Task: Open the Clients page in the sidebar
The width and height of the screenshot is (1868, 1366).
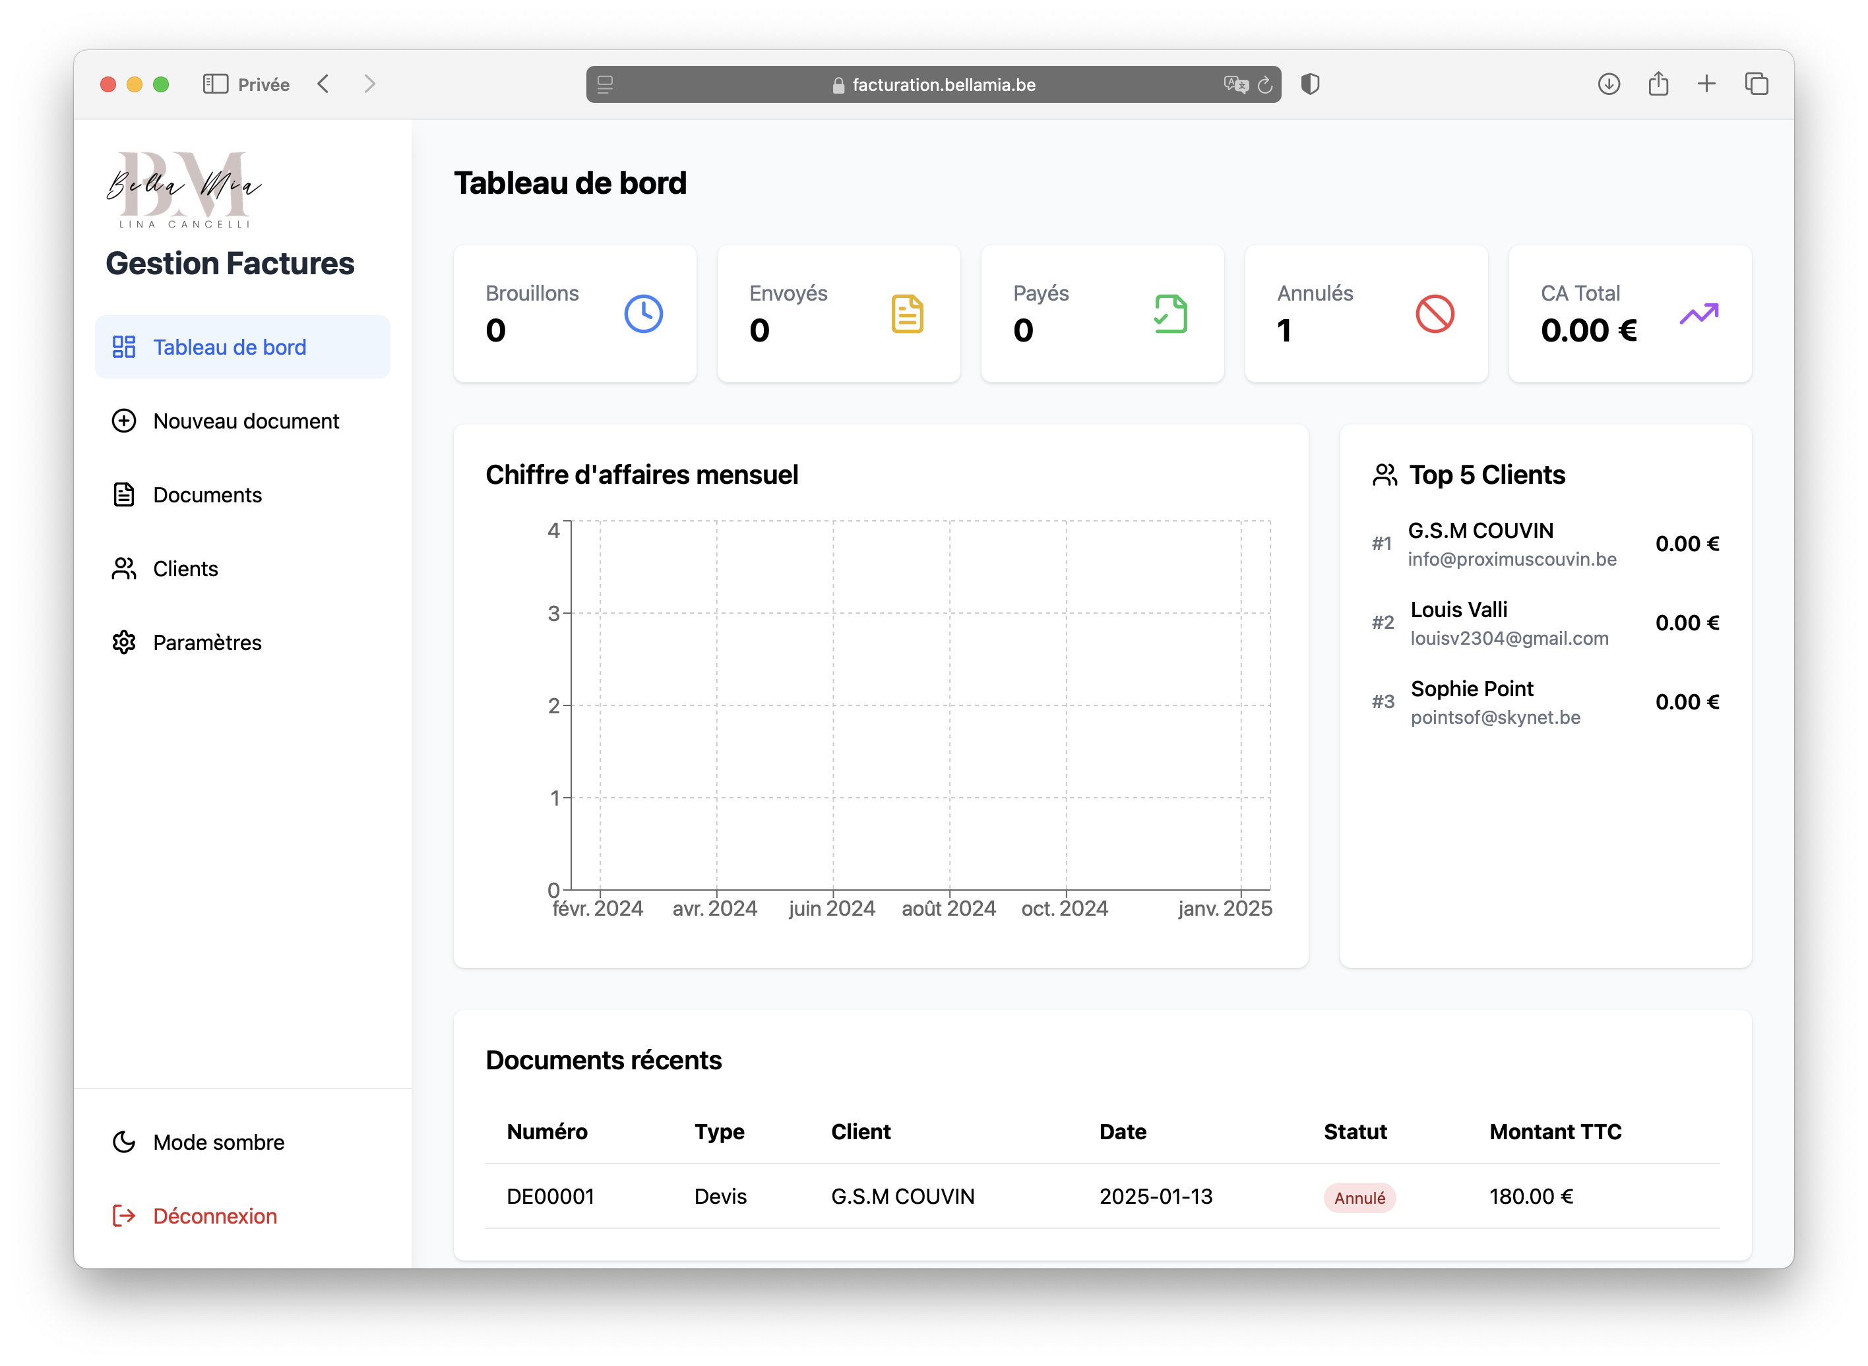Action: (x=185, y=569)
